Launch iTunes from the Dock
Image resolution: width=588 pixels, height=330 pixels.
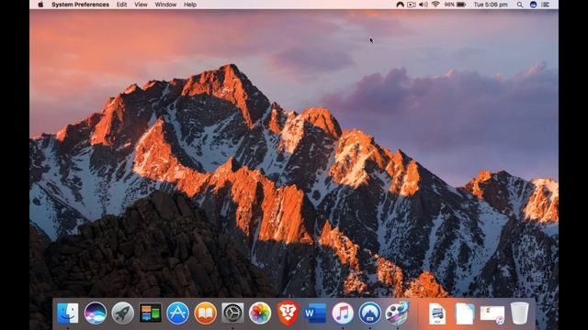click(x=343, y=313)
